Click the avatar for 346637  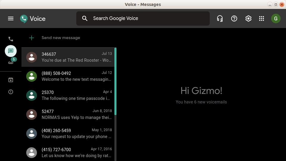(x=32, y=57)
